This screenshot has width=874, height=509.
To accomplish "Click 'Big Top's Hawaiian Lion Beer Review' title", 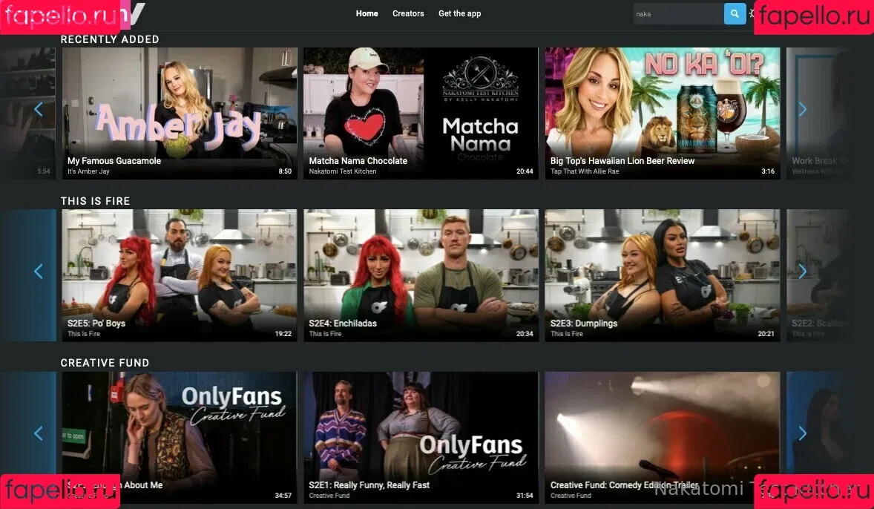I will coord(622,160).
